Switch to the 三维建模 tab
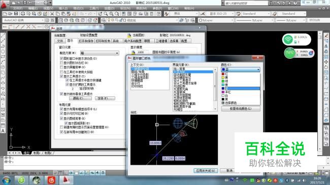This screenshot has width=330, height=185. [161, 41]
